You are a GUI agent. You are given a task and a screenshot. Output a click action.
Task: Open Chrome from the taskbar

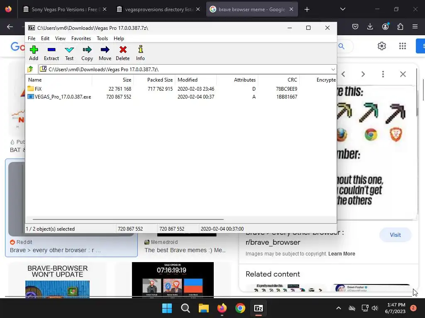240,308
